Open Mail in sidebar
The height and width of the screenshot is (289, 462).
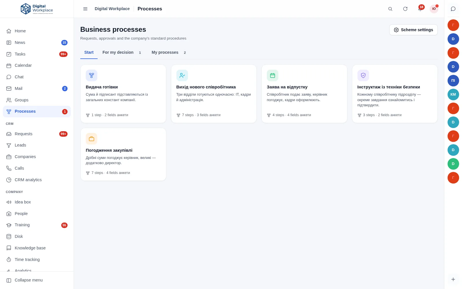(37, 88)
